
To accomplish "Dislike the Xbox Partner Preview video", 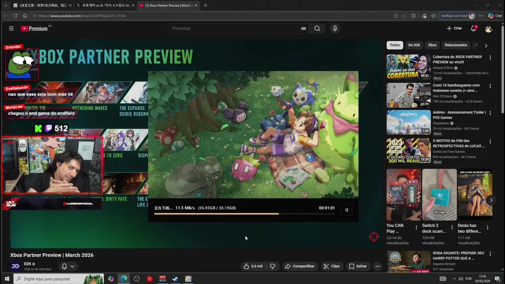I will [x=272, y=266].
